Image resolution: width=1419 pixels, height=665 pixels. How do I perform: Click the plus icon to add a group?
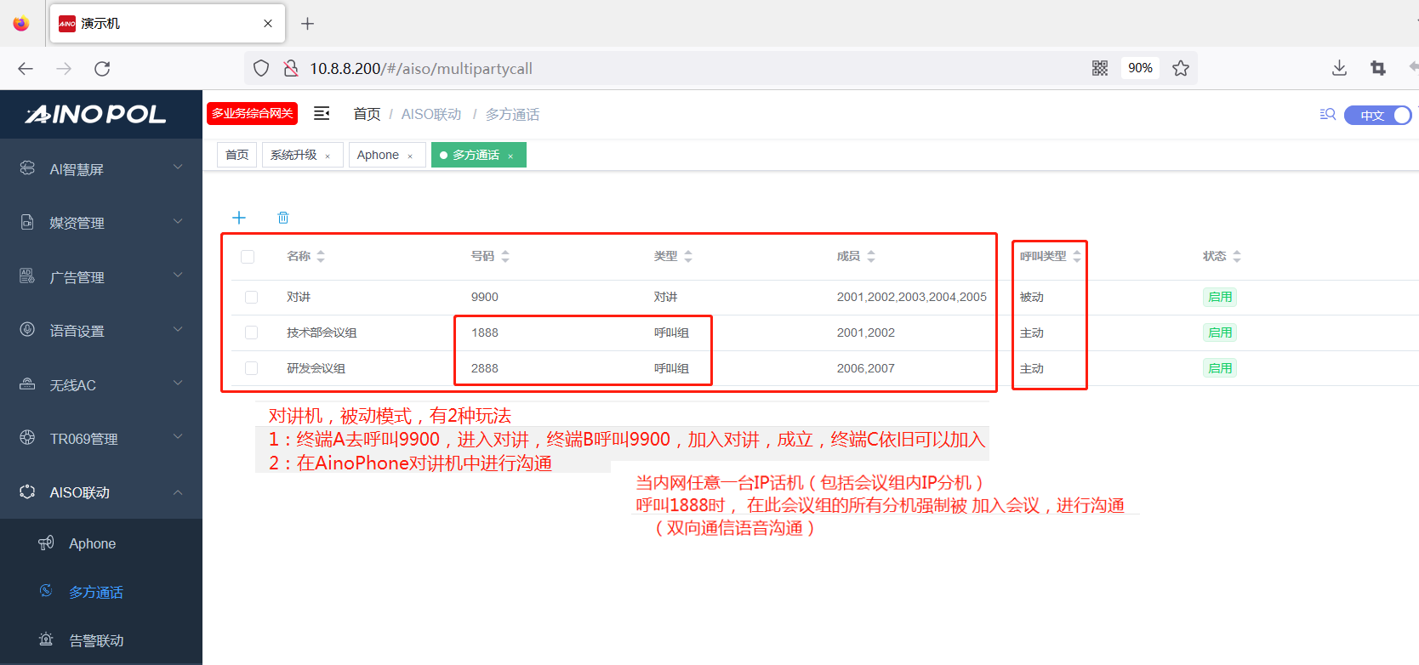(x=239, y=218)
